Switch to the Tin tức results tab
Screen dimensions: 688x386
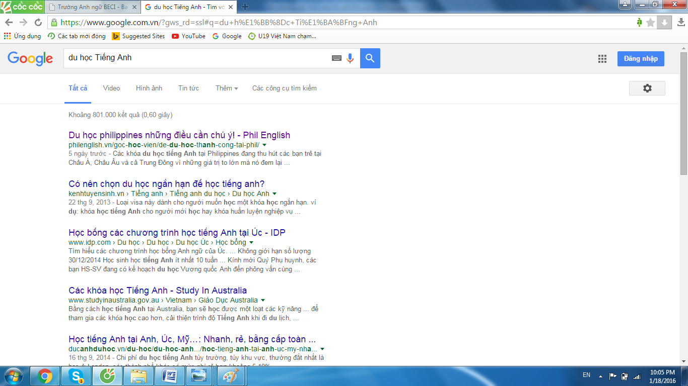click(x=188, y=88)
